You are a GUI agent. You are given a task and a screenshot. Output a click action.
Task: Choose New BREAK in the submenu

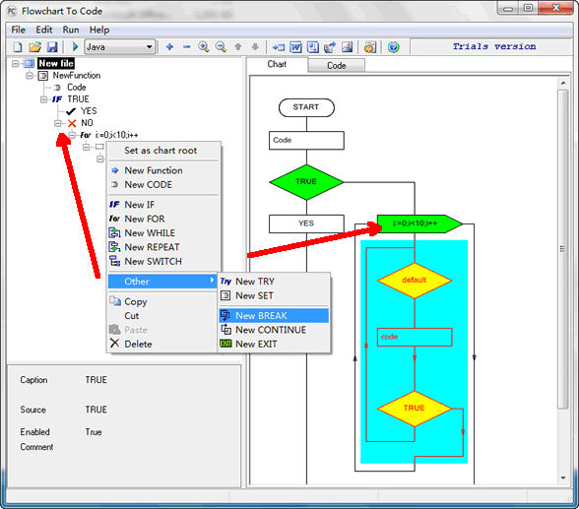(274, 316)
